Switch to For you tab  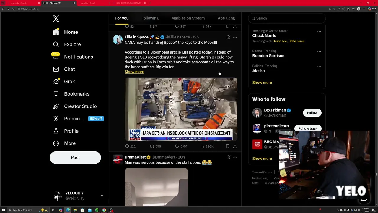click(x=122, y=18)
